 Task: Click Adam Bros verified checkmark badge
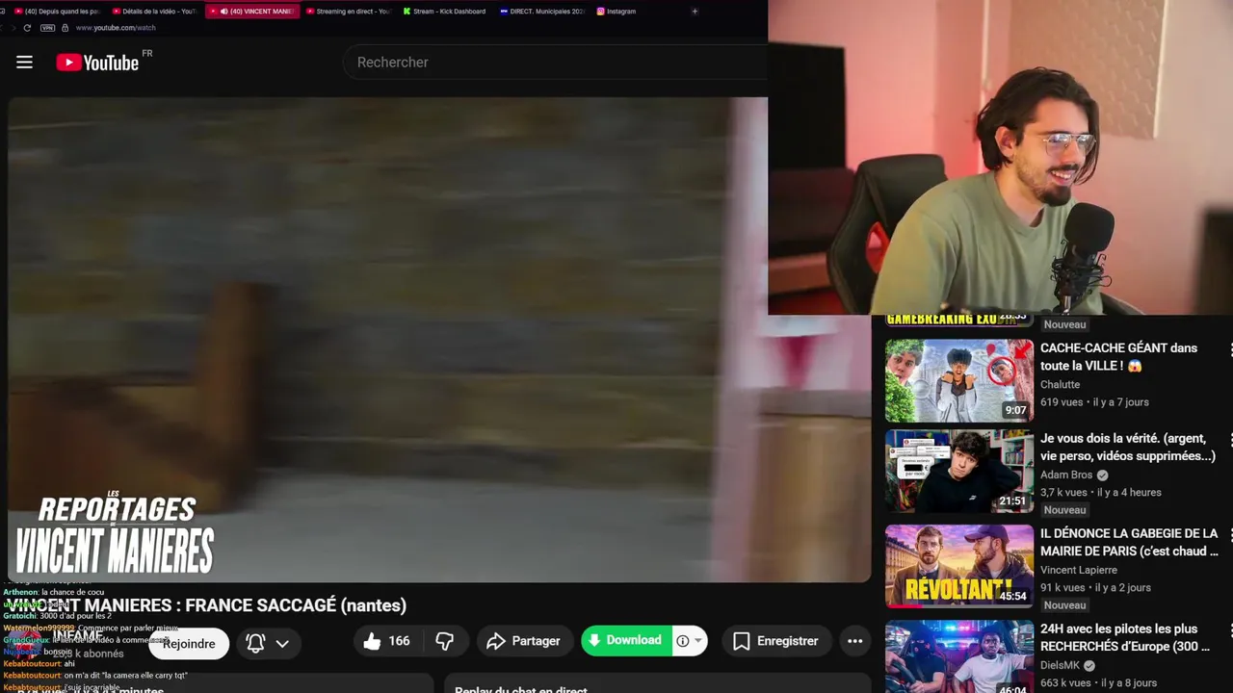click(1102, 475)
